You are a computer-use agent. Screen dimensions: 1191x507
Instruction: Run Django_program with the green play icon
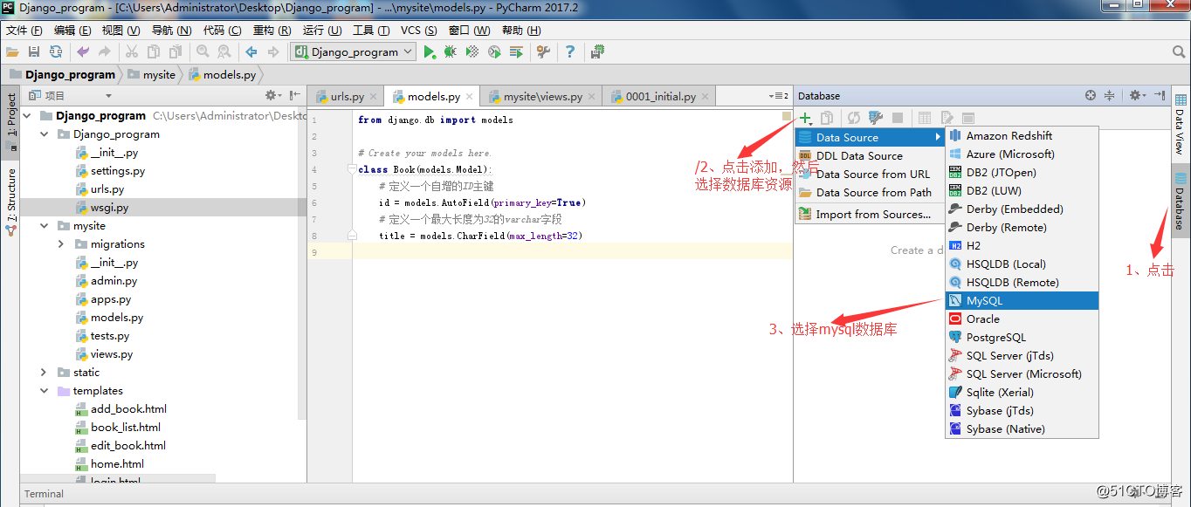[430, 52]
